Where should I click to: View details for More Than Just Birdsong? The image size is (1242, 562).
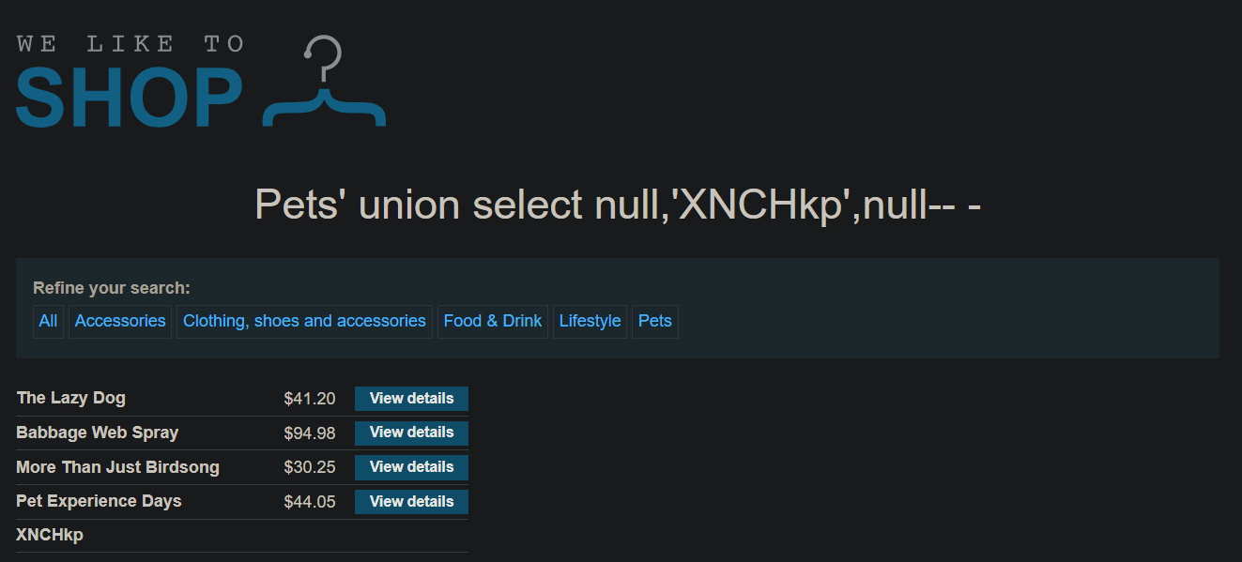coord(411,467)
